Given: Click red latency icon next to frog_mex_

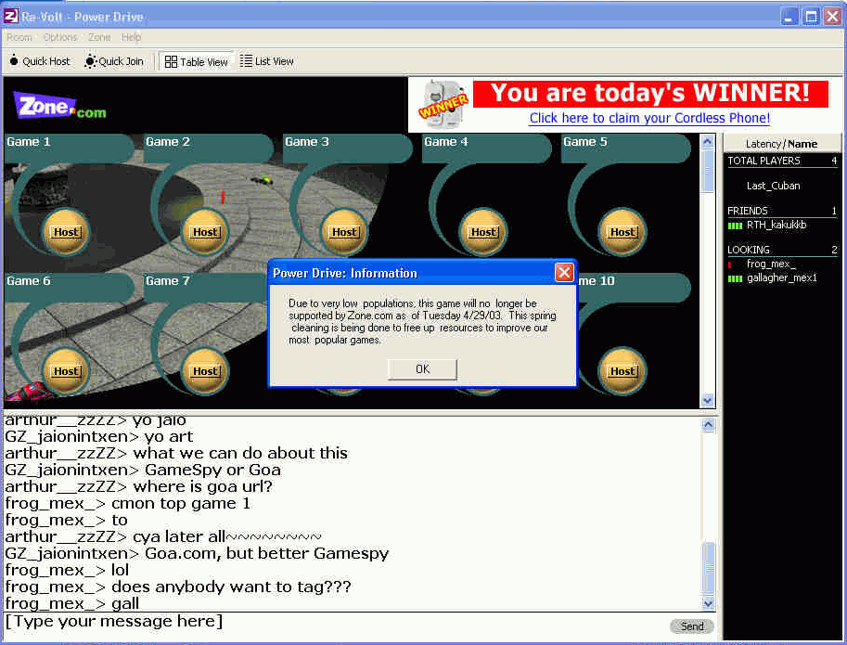Looking at the screenshot, I should 730,264.
